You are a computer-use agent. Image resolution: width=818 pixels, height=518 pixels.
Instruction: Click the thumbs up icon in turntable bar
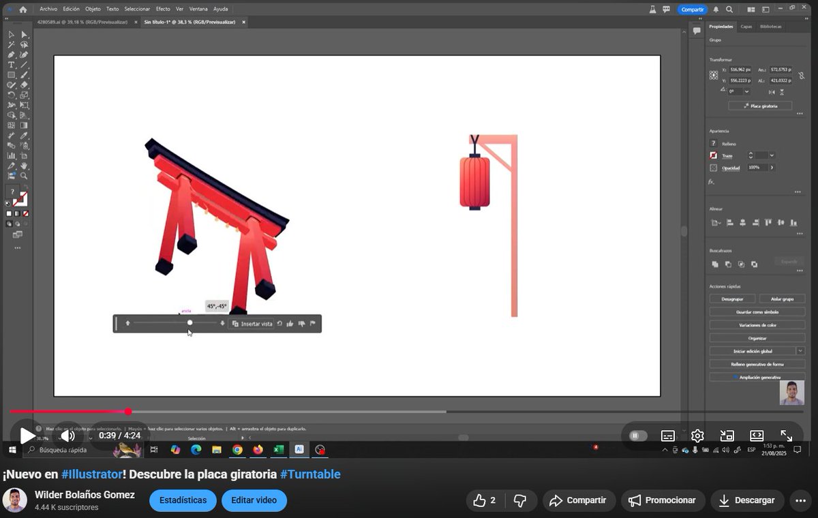pyautogui.click(x=290, y=324)
